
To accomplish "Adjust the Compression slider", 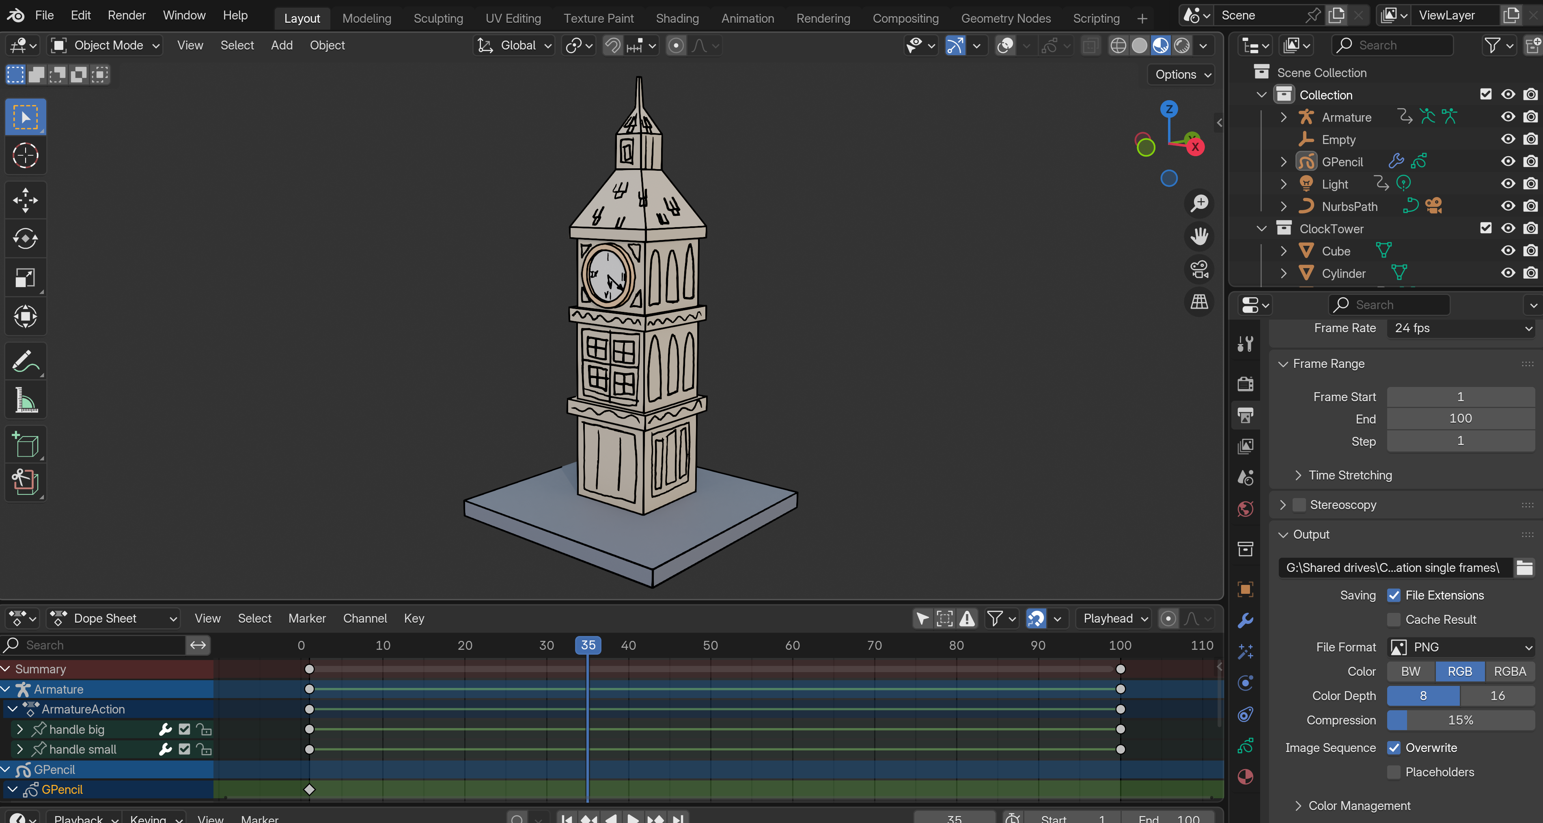I will point(1460,720).
